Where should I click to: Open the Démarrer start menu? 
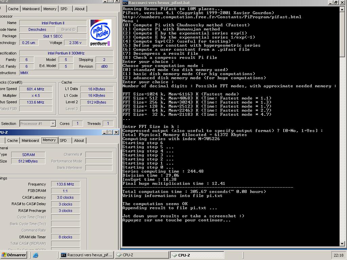click(x=14, y=255)
